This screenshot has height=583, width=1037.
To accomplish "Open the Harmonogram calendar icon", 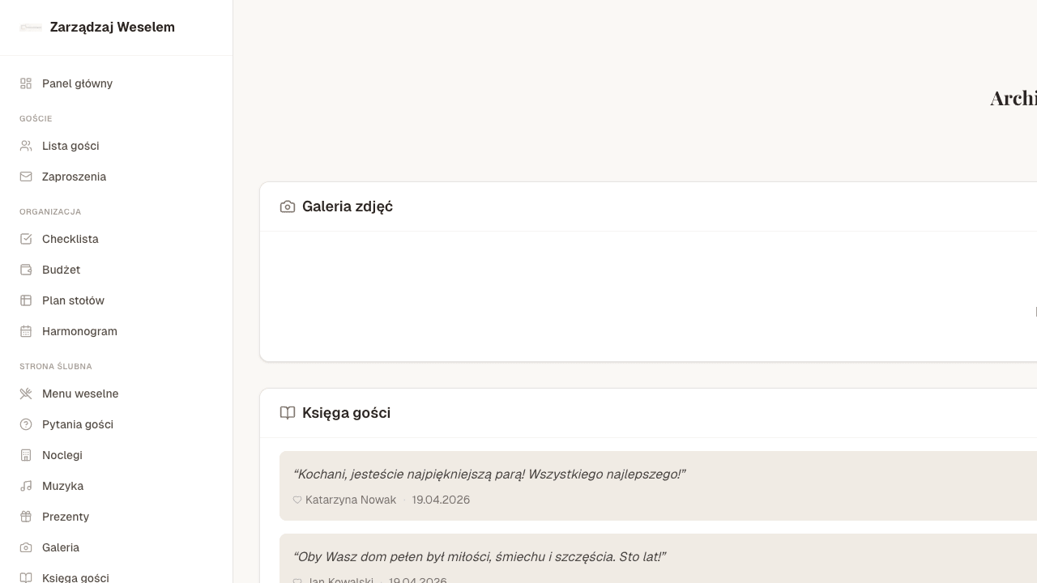I will (25, 331).
